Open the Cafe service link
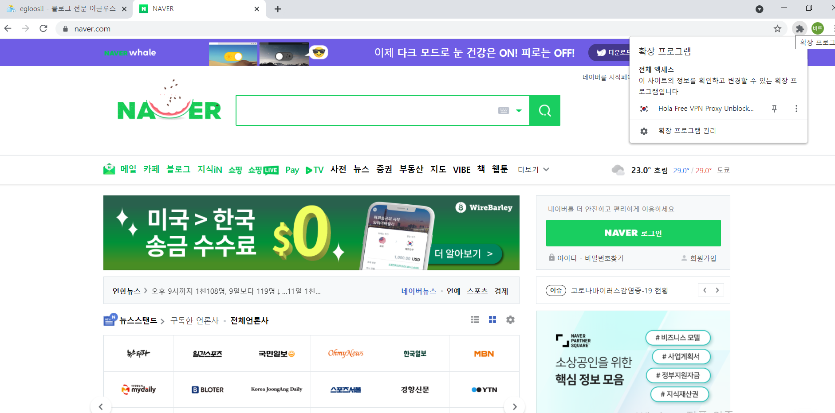Image resolution: width=835 pixels, height=413 pixels. [x=151, y=169]
